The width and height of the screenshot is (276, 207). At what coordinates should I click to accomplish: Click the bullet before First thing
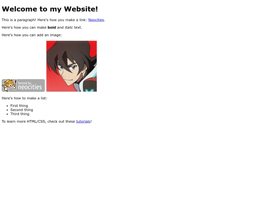pyautogui.click(x=7, y=106)
